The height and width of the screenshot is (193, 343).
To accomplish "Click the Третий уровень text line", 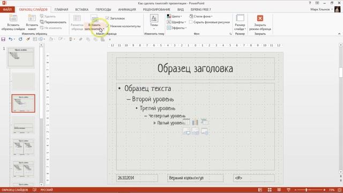I will (158, 108).
